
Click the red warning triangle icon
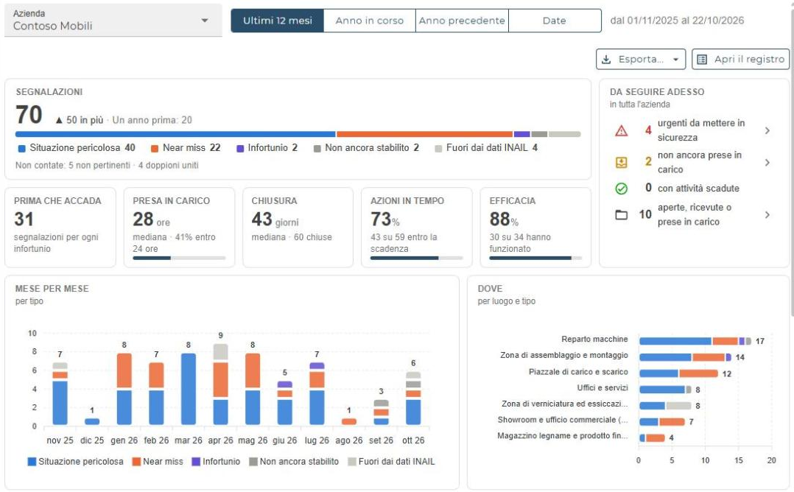[622, 130]
